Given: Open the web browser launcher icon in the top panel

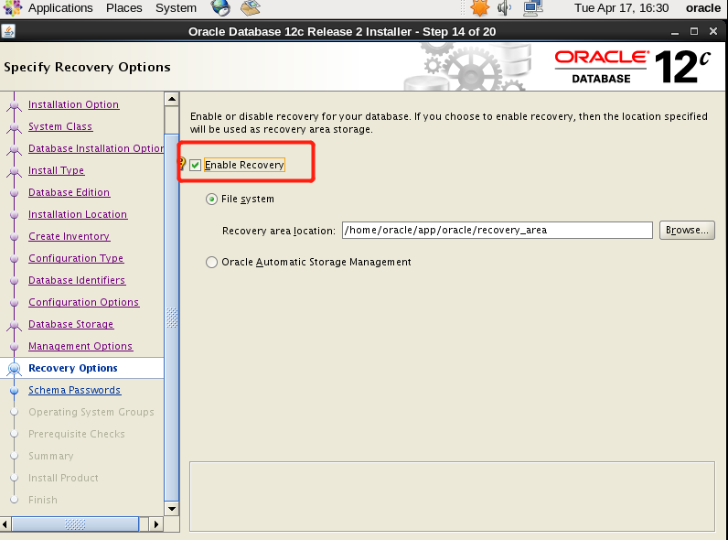Looking at the screenshot, I should click(x=220, y=8).
